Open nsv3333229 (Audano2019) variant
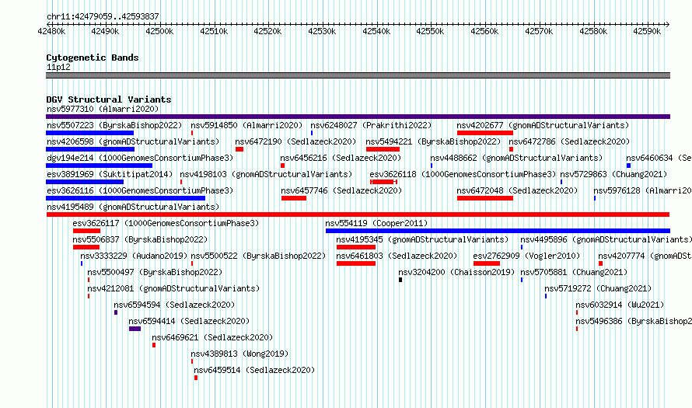Image resolution: width=692 pixels, height=408 pixels. click(x=134, y=256)
